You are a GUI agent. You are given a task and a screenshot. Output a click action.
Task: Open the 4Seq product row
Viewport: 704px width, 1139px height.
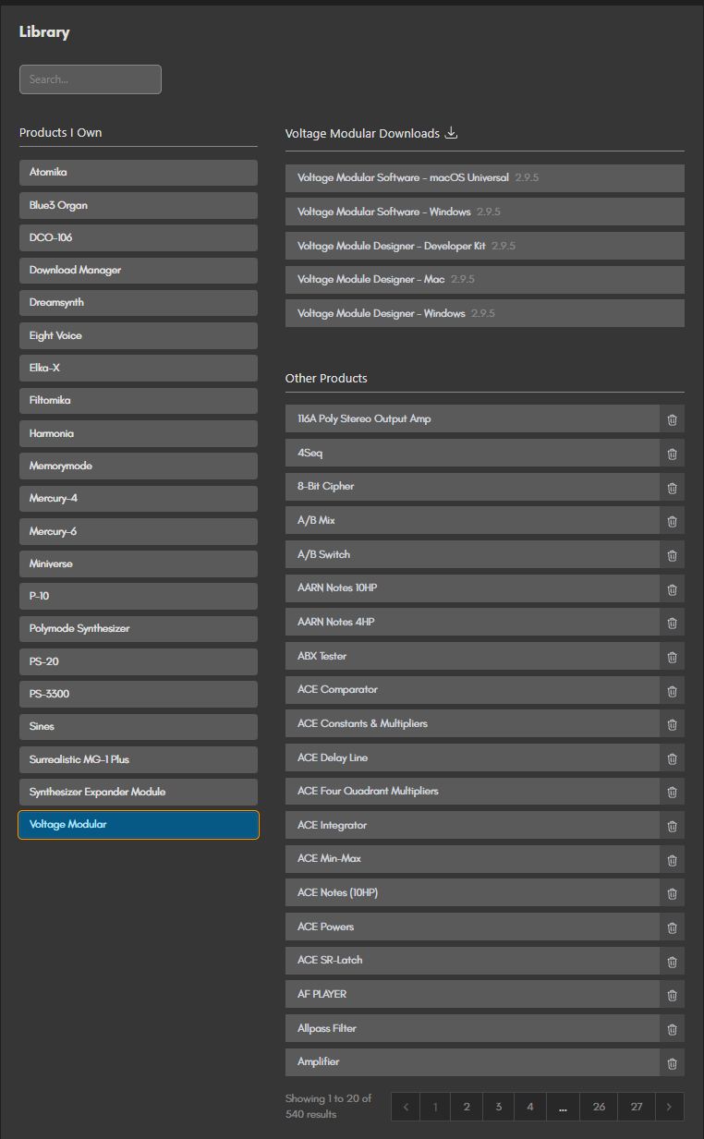pyautogui.click(x=472, y=454)
